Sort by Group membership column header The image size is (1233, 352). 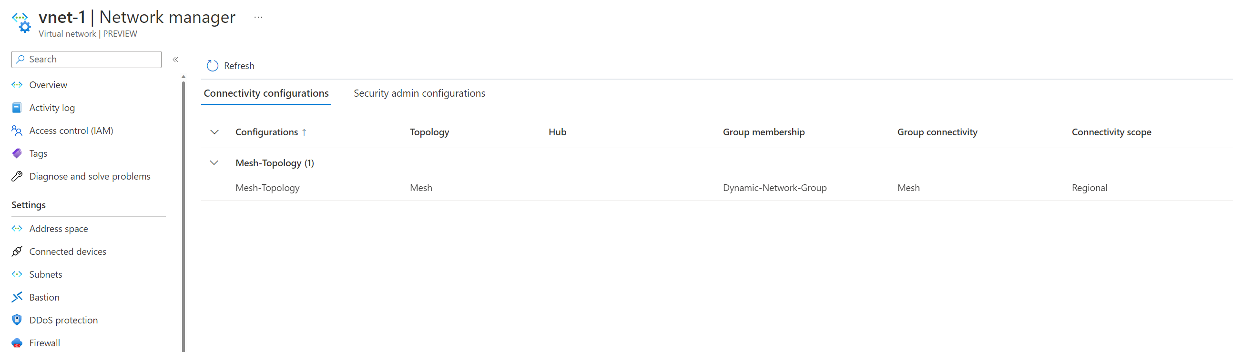pos(764,132)
